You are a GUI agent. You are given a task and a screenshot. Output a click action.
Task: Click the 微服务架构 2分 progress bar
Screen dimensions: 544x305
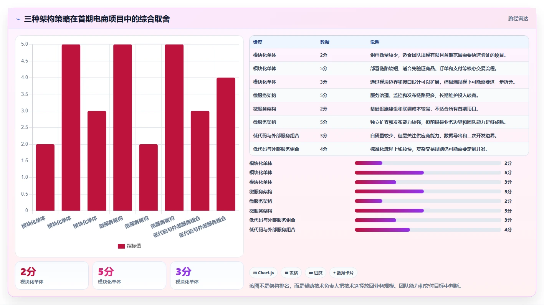tap(428, 201)
